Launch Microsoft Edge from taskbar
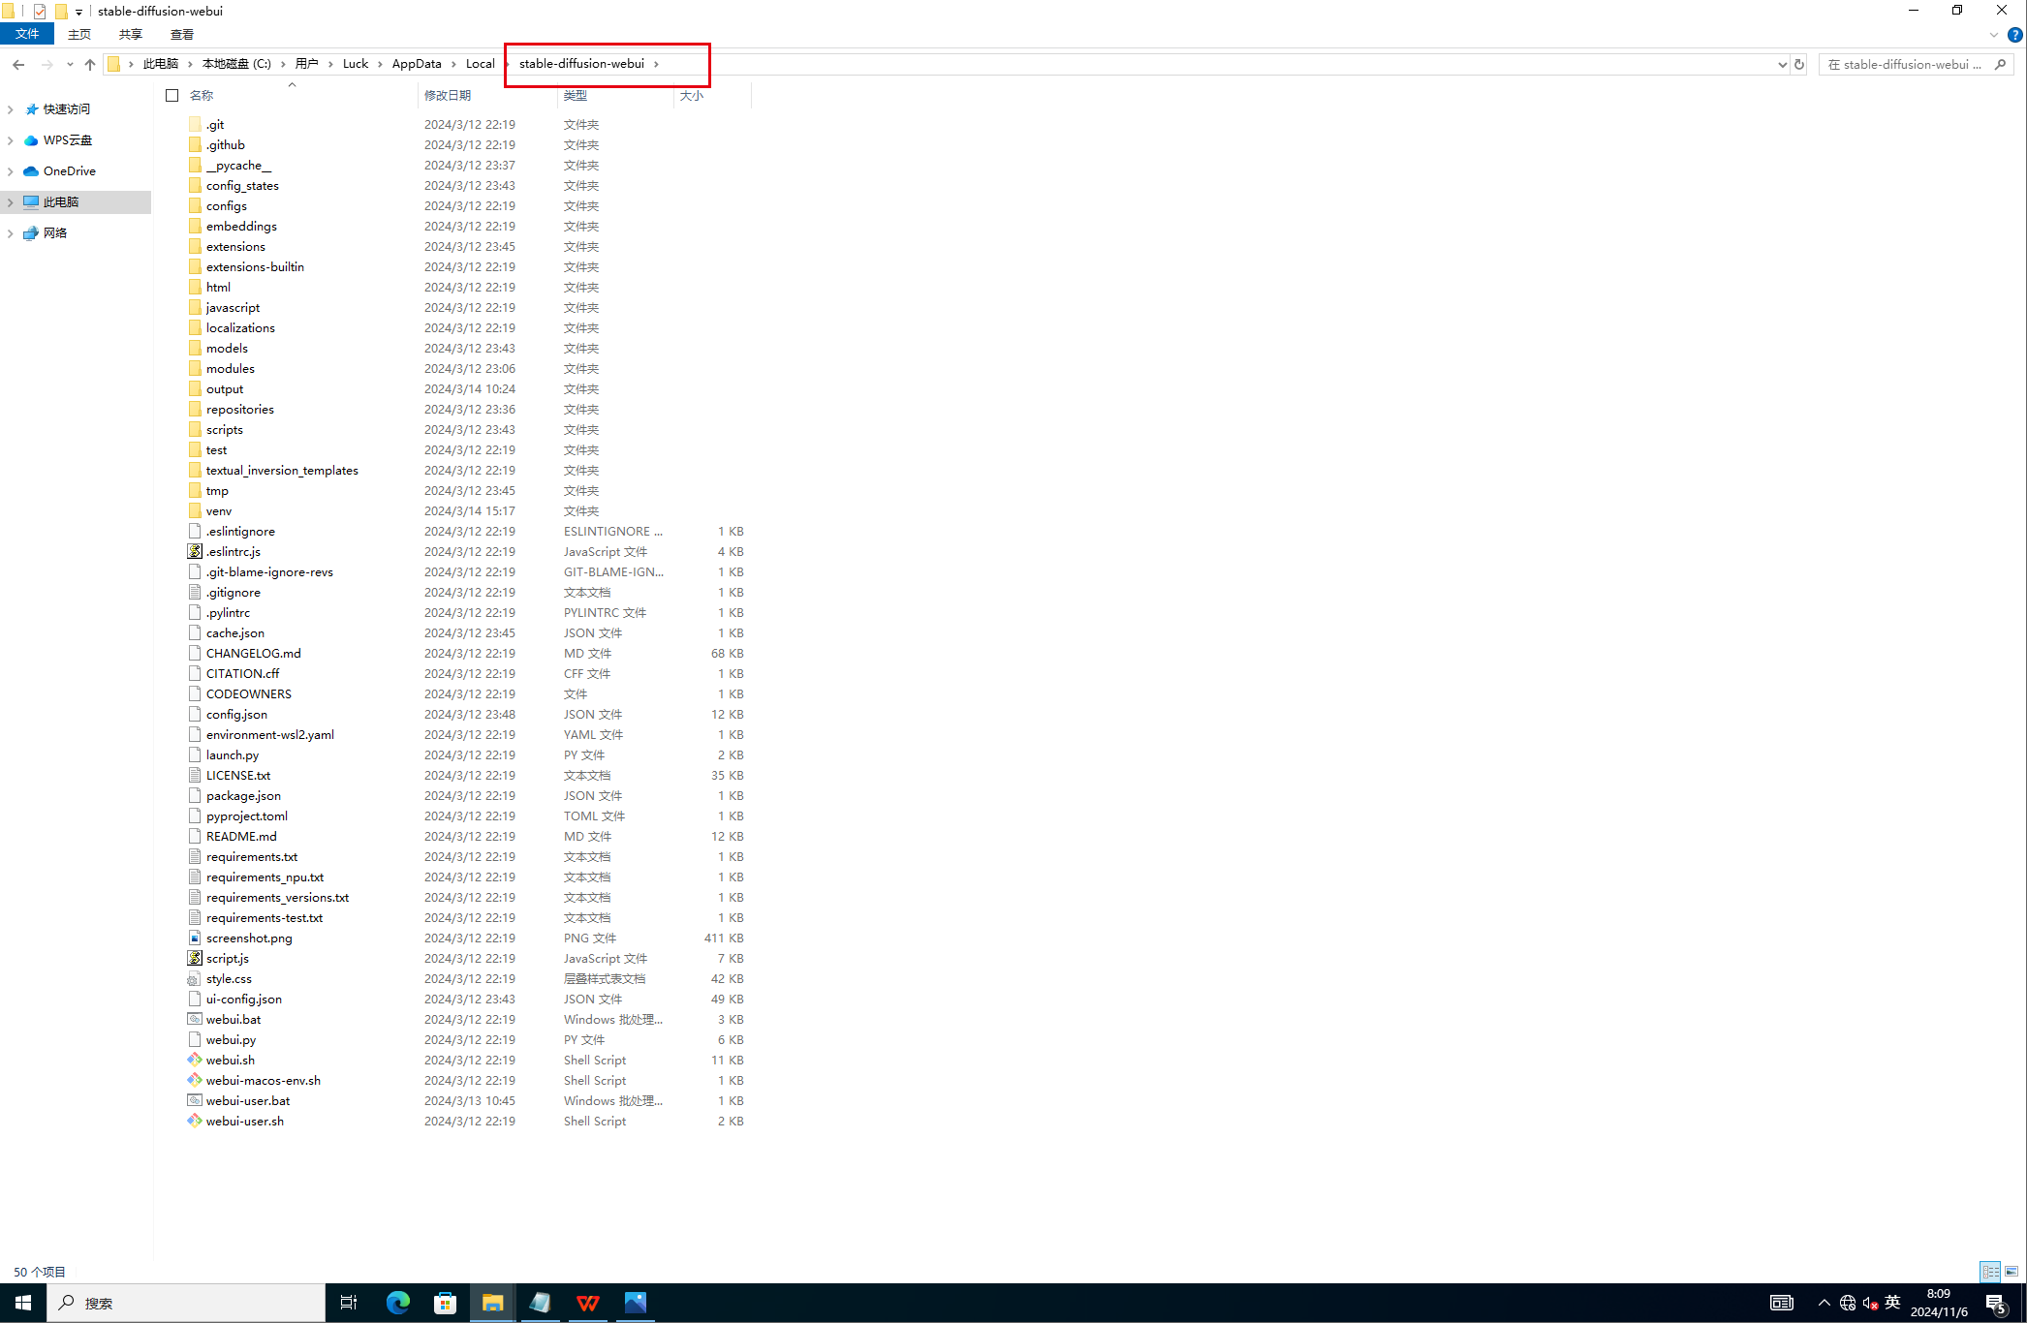The height and width of the screenshot is (1323, 2027). [398, 1303]
